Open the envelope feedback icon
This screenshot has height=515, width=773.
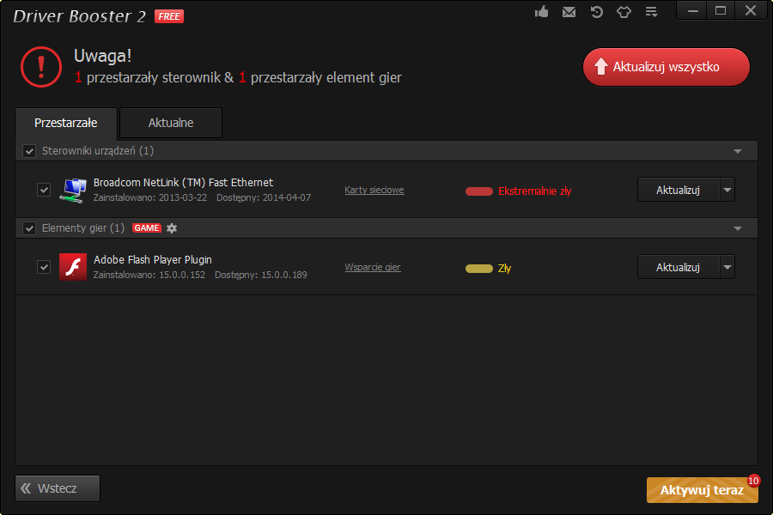click(569, 12)
